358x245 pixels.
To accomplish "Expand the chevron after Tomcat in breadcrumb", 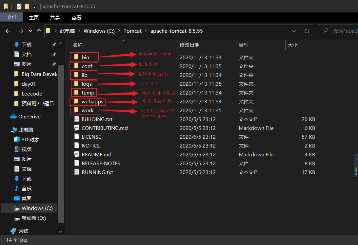I will [x=146, y=31].
